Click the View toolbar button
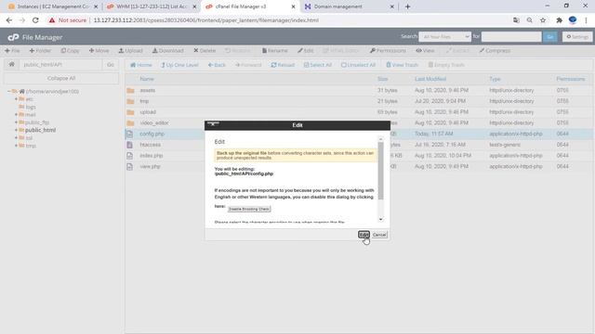595x334 pixels. (x=425, y=51)
